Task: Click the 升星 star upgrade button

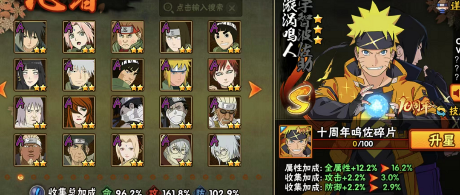Action: click(x=435, y=141)
